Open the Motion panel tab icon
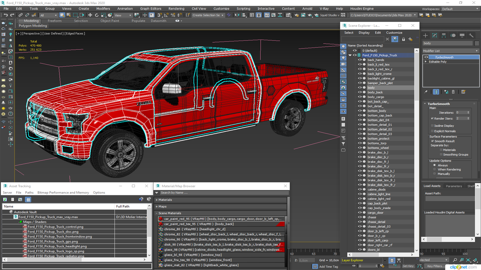Viewport: 481px width, 270px height. (453, 35)
